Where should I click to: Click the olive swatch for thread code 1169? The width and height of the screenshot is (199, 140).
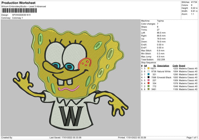coord(149,89)
